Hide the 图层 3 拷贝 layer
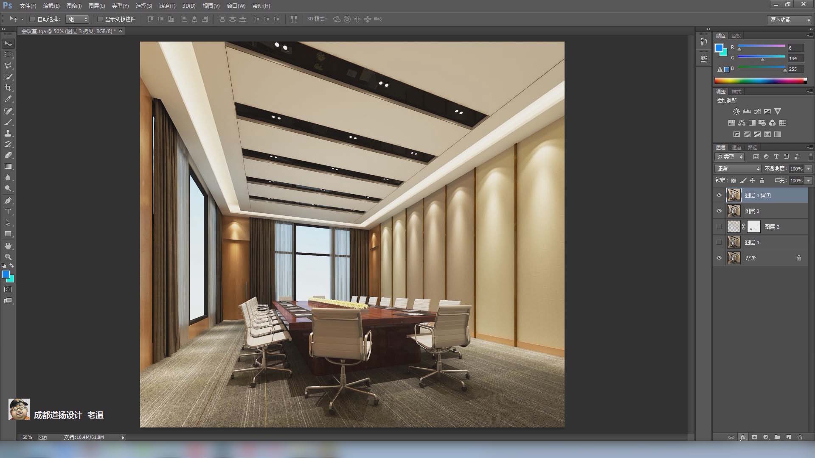Screen dimensions: 815x458 (719, 195)
